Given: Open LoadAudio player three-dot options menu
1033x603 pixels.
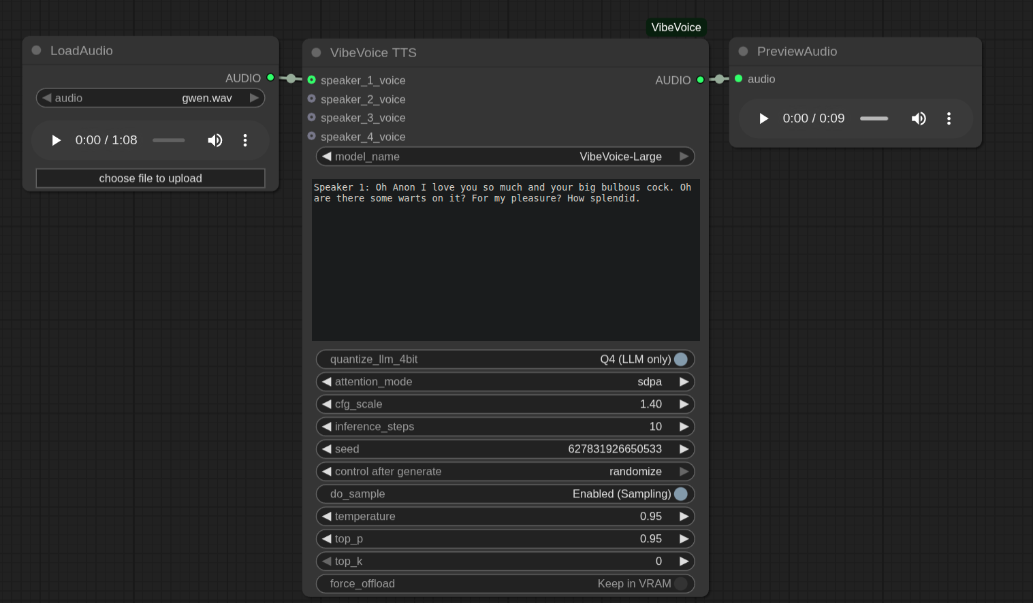Looking at the screenshot, I should point(245,140).
